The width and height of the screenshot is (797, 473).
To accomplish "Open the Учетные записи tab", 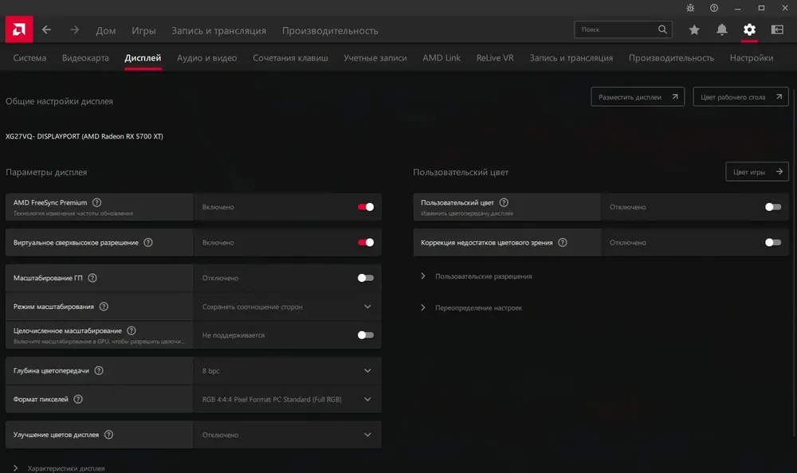I will click(375, 58).
